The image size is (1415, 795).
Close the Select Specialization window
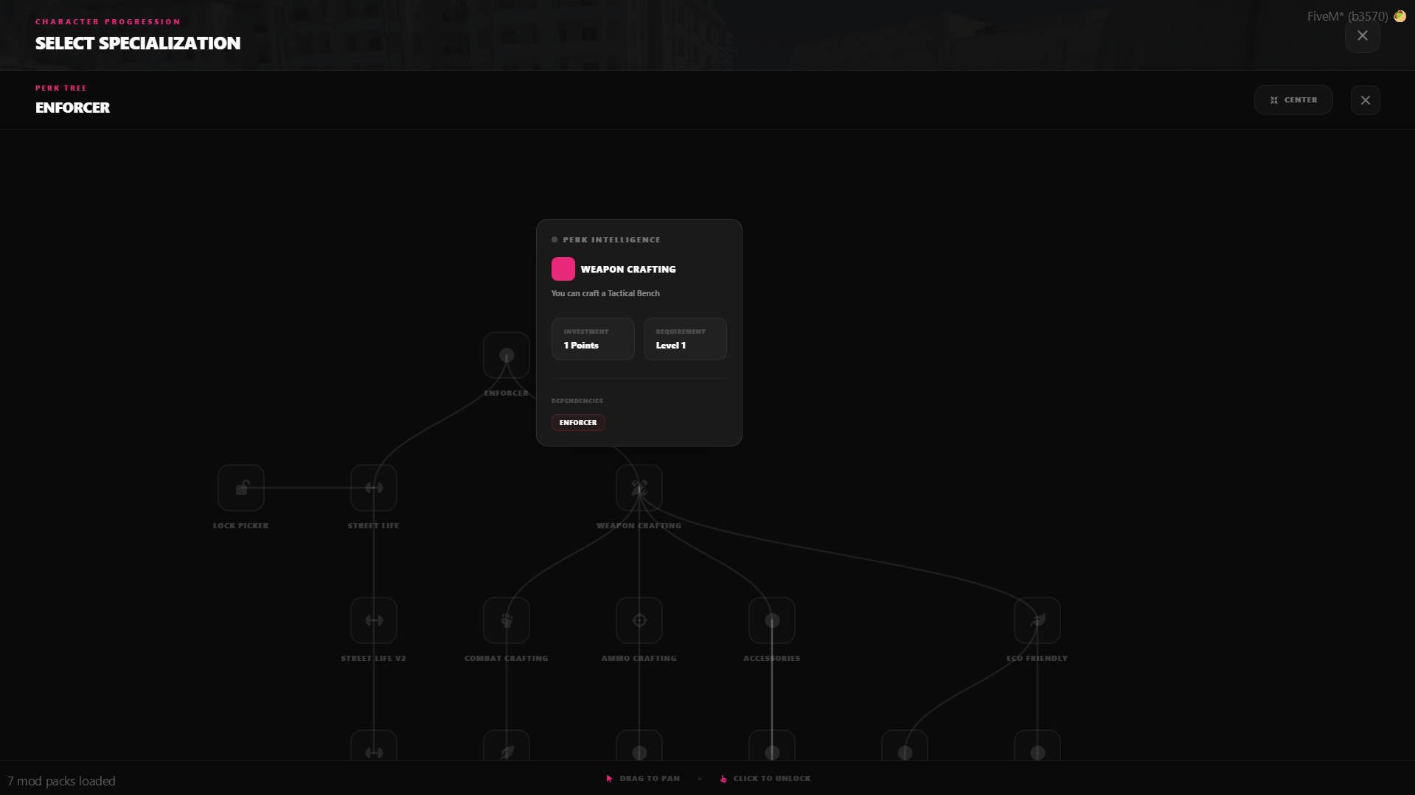pos(1363,35)
